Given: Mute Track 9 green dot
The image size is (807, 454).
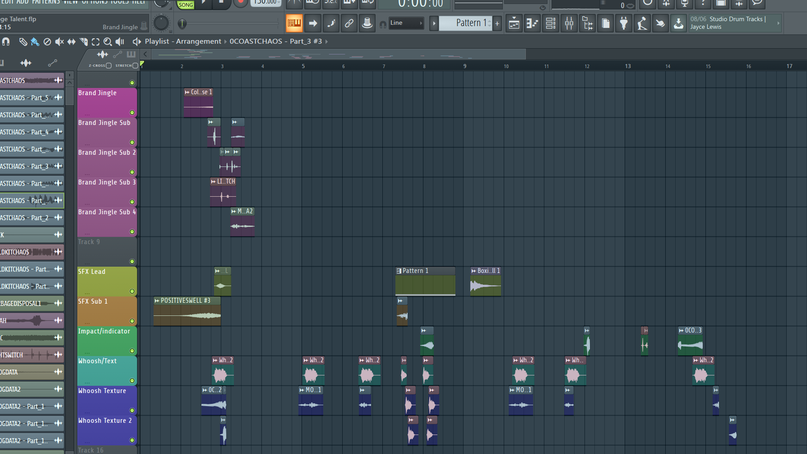Looking at the screenshot, I should (x=132, y=261).
